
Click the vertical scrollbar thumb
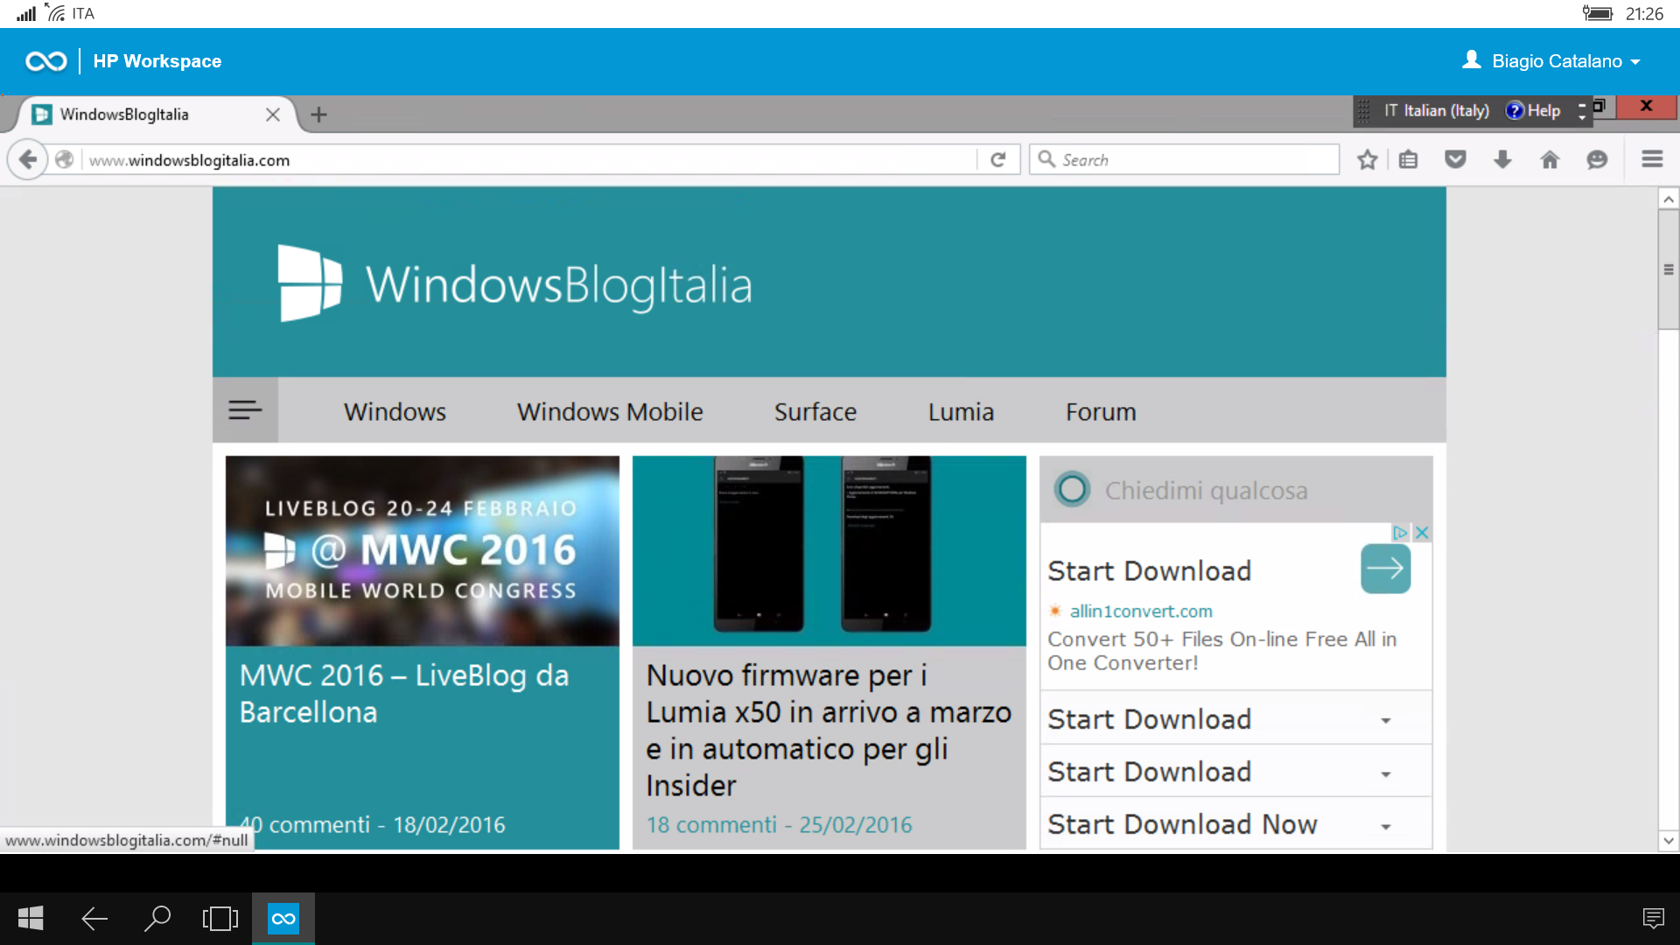click(x=1669, y=269)
